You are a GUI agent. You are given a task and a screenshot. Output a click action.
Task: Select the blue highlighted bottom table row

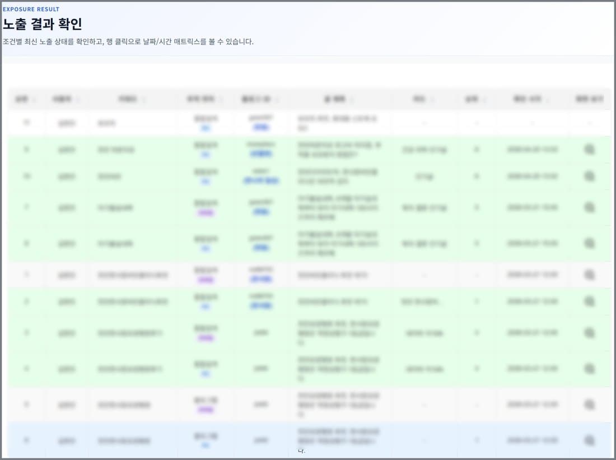pyautogui.click(x=309, y=440)
